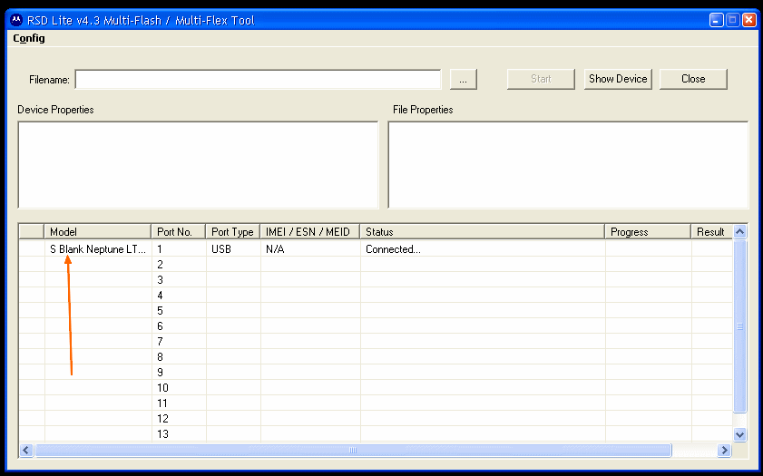Open the Config menu
Image resolution: width=763 pixels, height=476 pixels.
[29, 38]
